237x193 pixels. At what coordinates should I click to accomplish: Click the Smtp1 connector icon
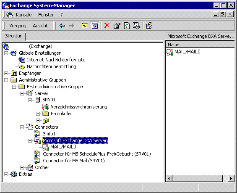pyautogui.click(x=37, y=134)
